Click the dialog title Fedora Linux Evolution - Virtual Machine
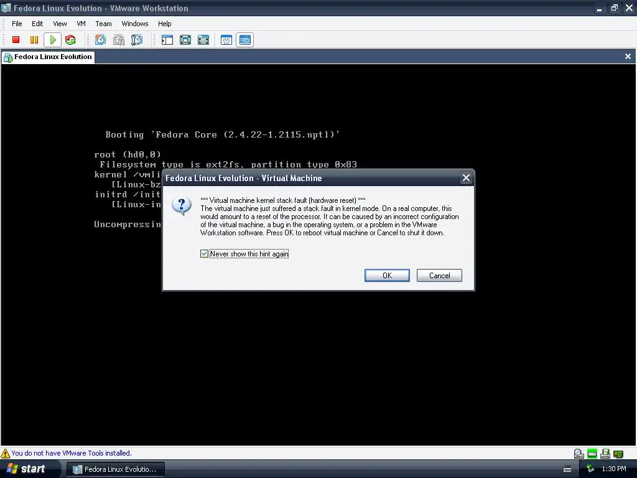637x478 pixels. pyautogui.click(x=244, y=178)
